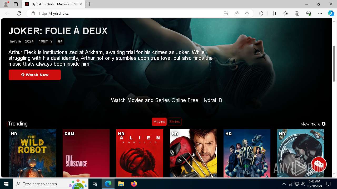Open Alien Romulus poster
337x189 pixels.
140,153
